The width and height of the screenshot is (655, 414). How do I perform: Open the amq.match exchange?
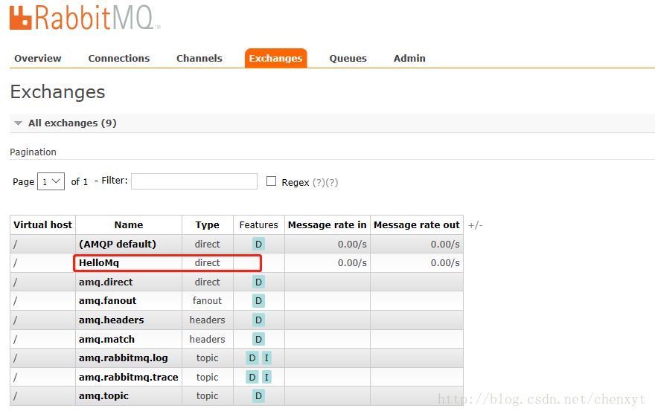point(106,339)
